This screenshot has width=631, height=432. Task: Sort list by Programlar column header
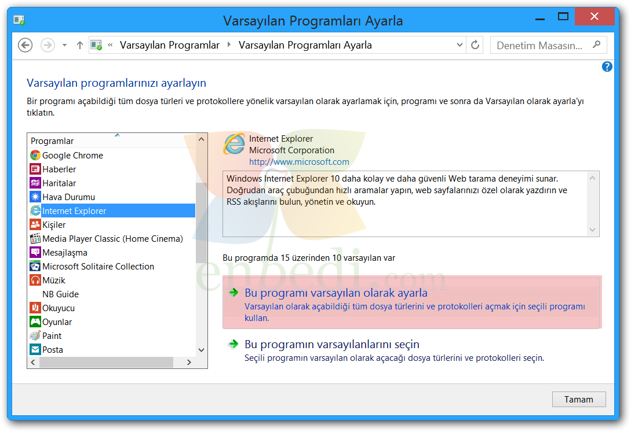[111, 141]
